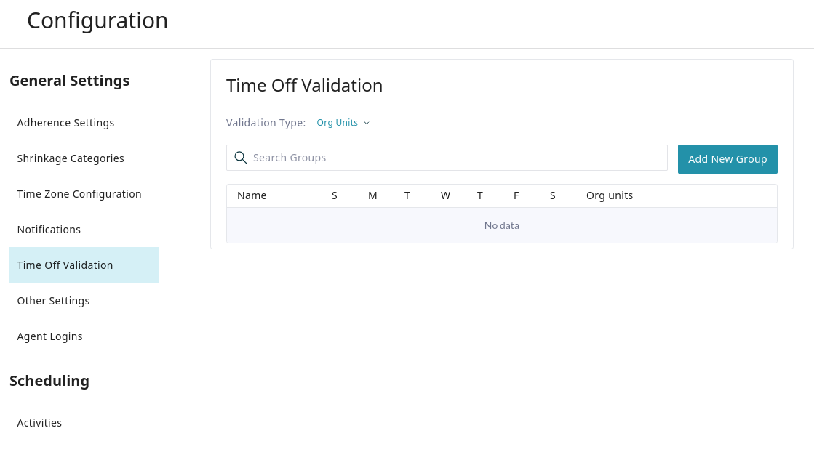Select Time Zone Configuration

tap(79, 194)
